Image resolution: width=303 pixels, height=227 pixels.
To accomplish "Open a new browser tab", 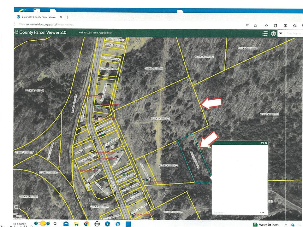I will (x=68, y=17).
